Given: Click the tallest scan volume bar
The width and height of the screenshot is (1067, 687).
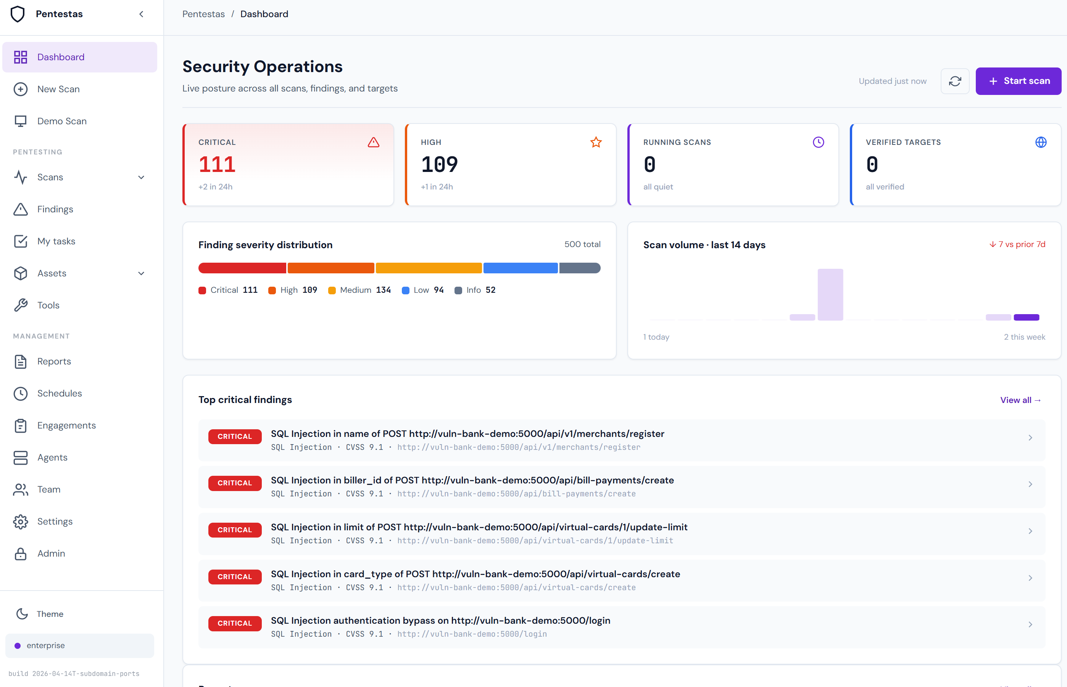Looking at the screenshot, I should 830,294.
